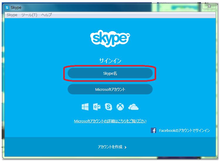Click the Facebook logo icon
Image resolution: width=220 pixels, height=162 pixels.
point(154,130)
